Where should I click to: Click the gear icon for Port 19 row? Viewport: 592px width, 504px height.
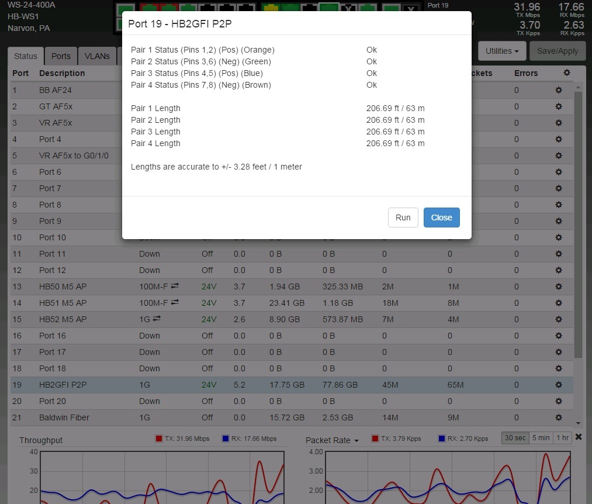(x=558, y=385)
